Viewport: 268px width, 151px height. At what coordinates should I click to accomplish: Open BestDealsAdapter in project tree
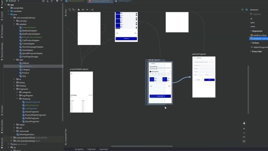[30, 31]
